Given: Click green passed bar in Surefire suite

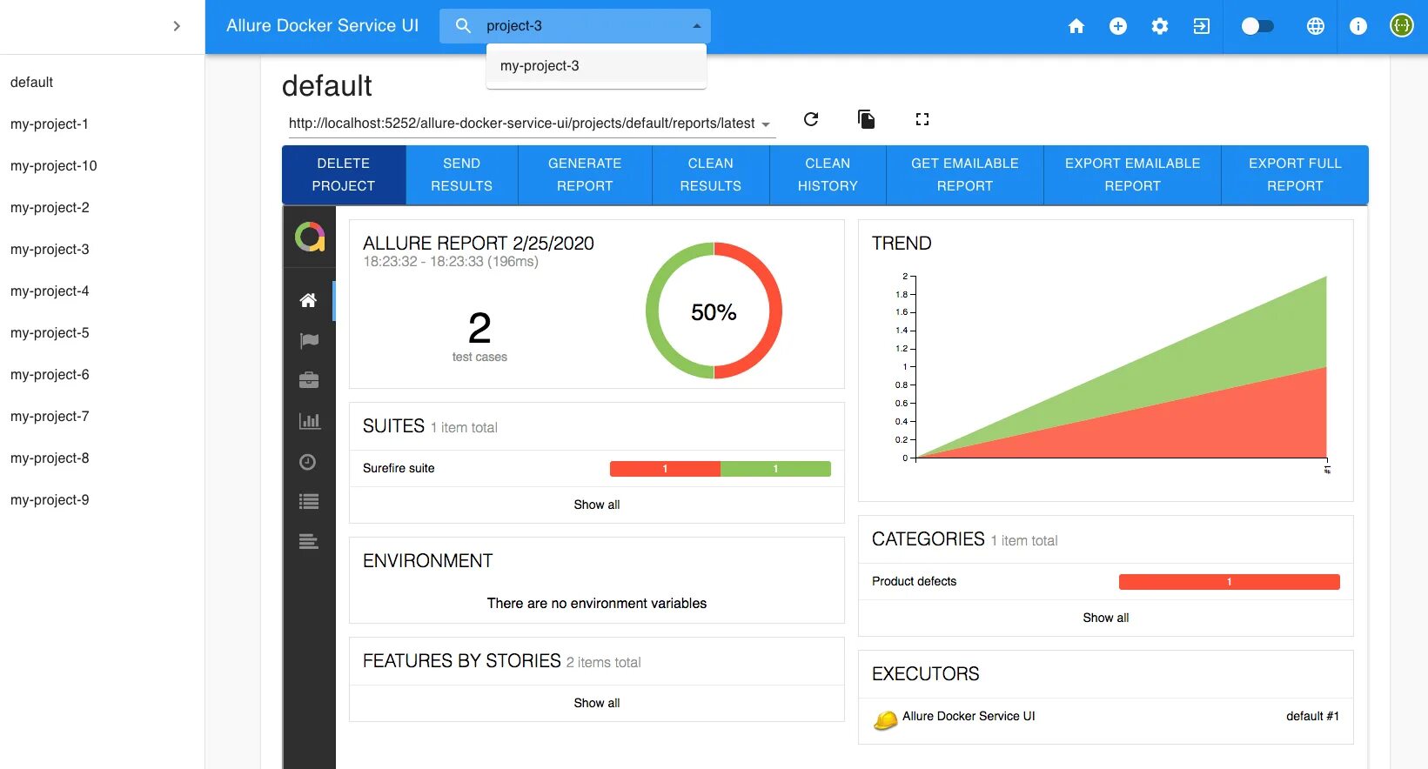Looking at the screenshot, I should pos(775,469).
